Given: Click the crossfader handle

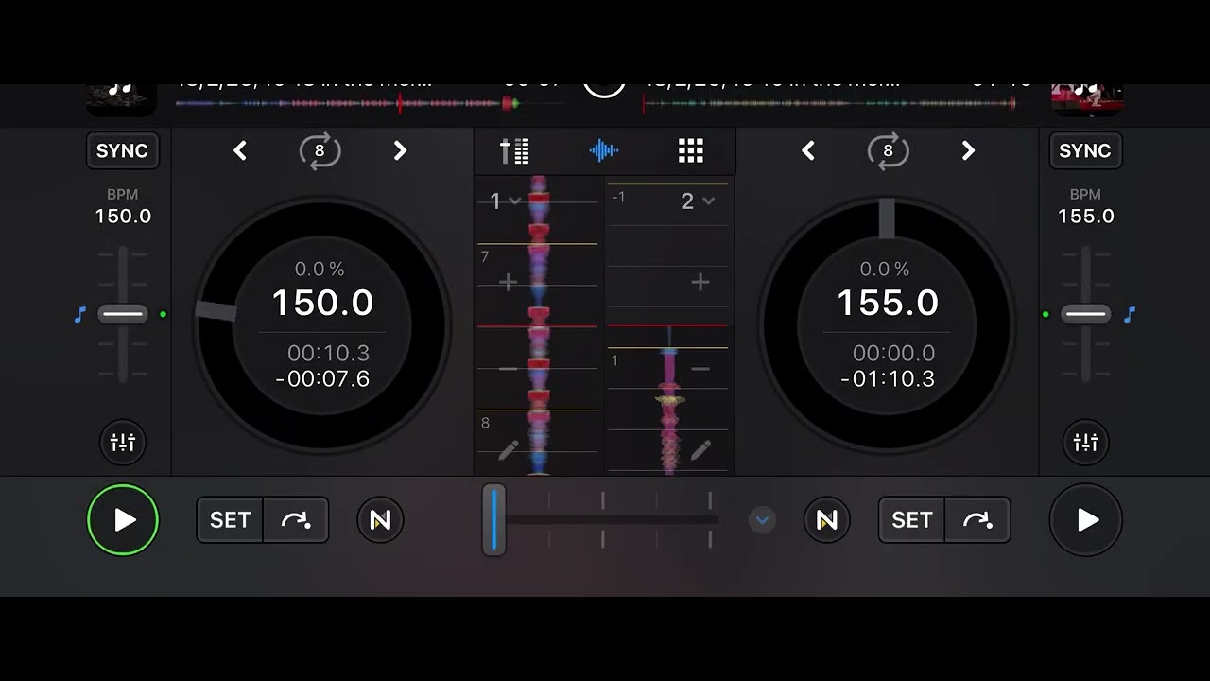Looking at the screenshot, I should click(493, 519).
